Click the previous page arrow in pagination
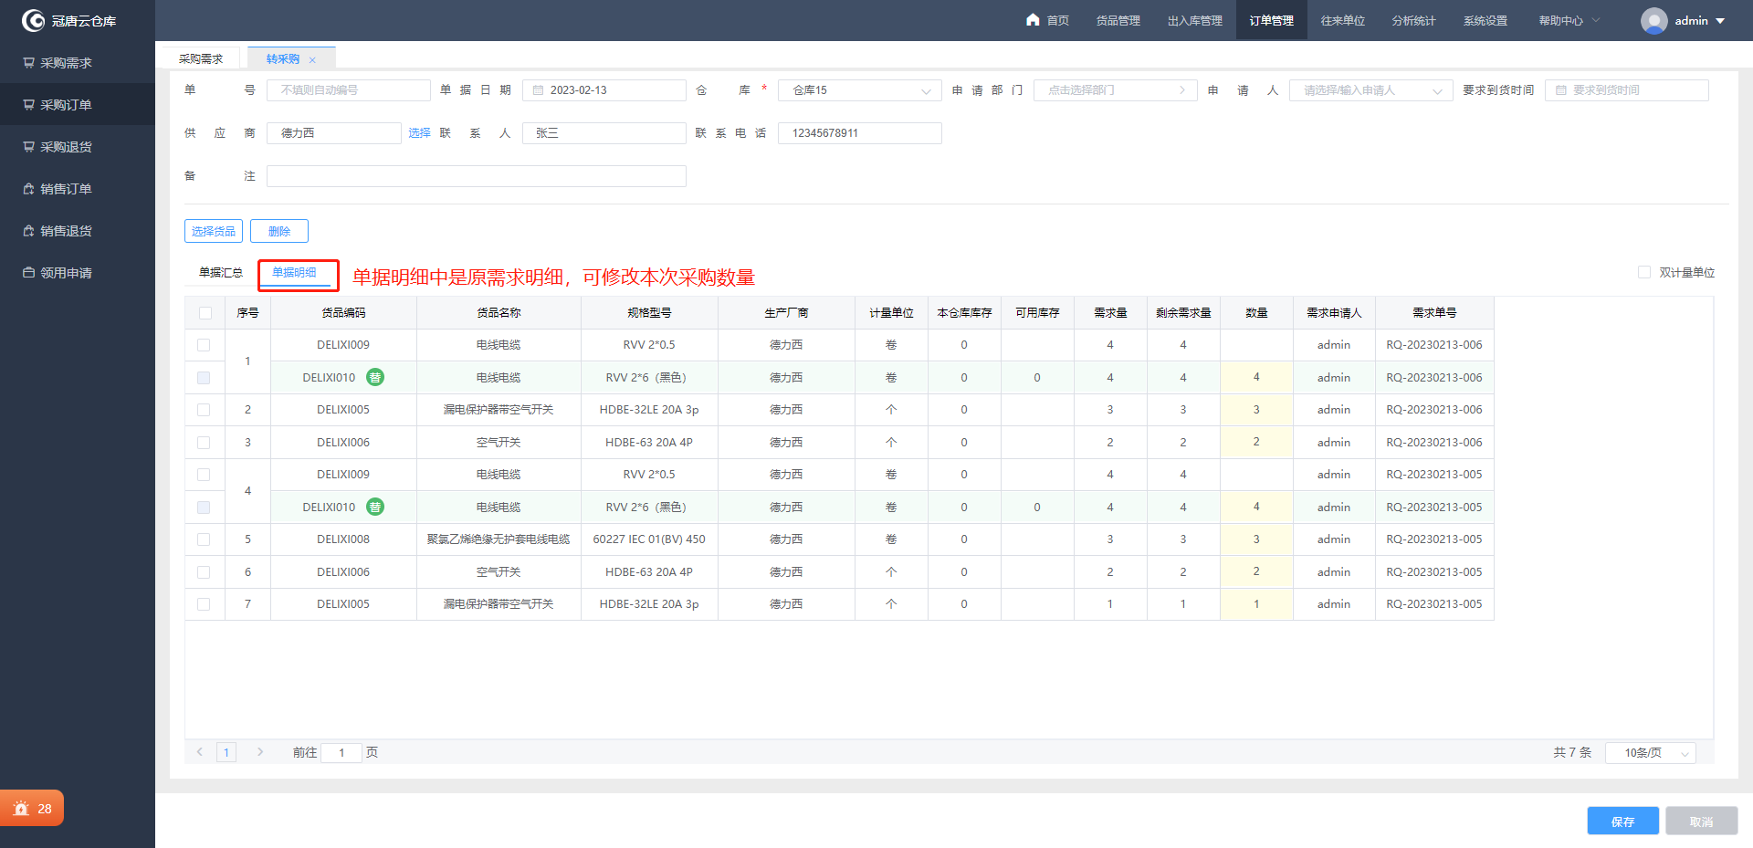1753x848 pixels. [x=200, y=752]
